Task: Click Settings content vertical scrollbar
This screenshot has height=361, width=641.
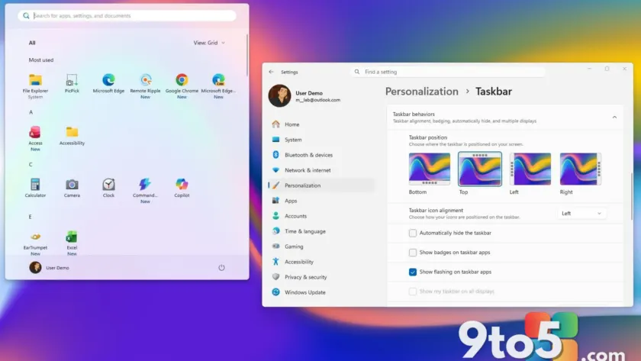Action: click(x=631, y=197)
